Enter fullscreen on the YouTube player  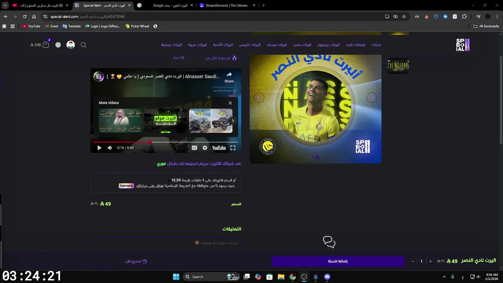(x=233, y=148)
